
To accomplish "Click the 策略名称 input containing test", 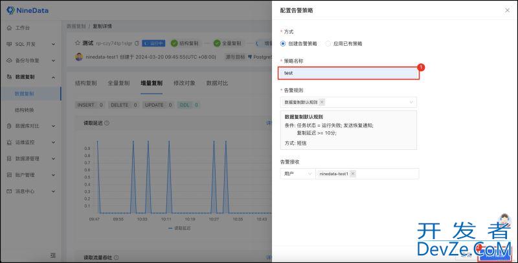I will [348, 73].
